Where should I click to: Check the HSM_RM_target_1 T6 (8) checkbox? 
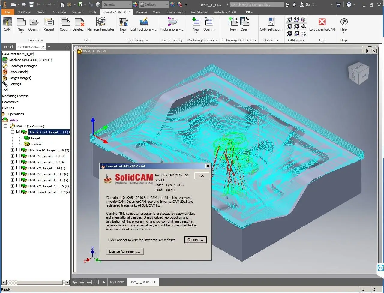click(18, 186)
